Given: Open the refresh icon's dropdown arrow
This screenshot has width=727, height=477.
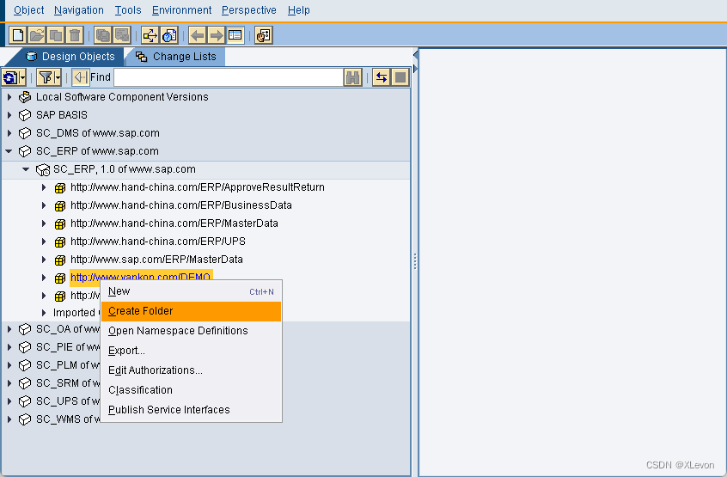Looking at the screenshot, I should point(22,77).
